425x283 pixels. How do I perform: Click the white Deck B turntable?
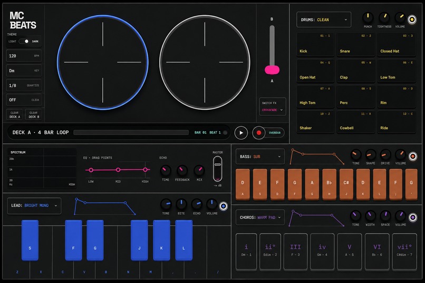click(205, 62)
